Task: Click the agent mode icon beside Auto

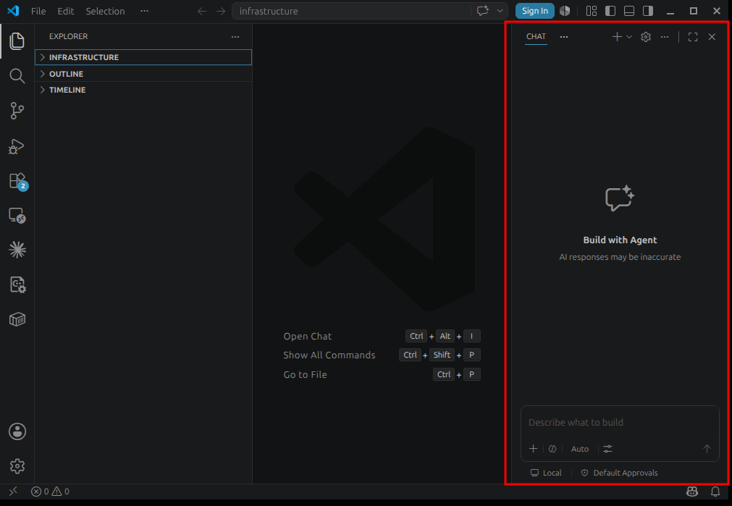Action: [552, 449]
